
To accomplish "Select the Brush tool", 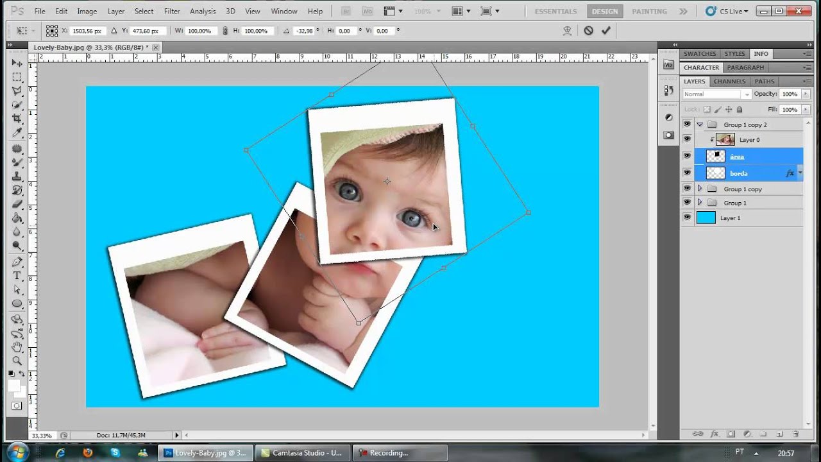I will [x=17, y=162].
